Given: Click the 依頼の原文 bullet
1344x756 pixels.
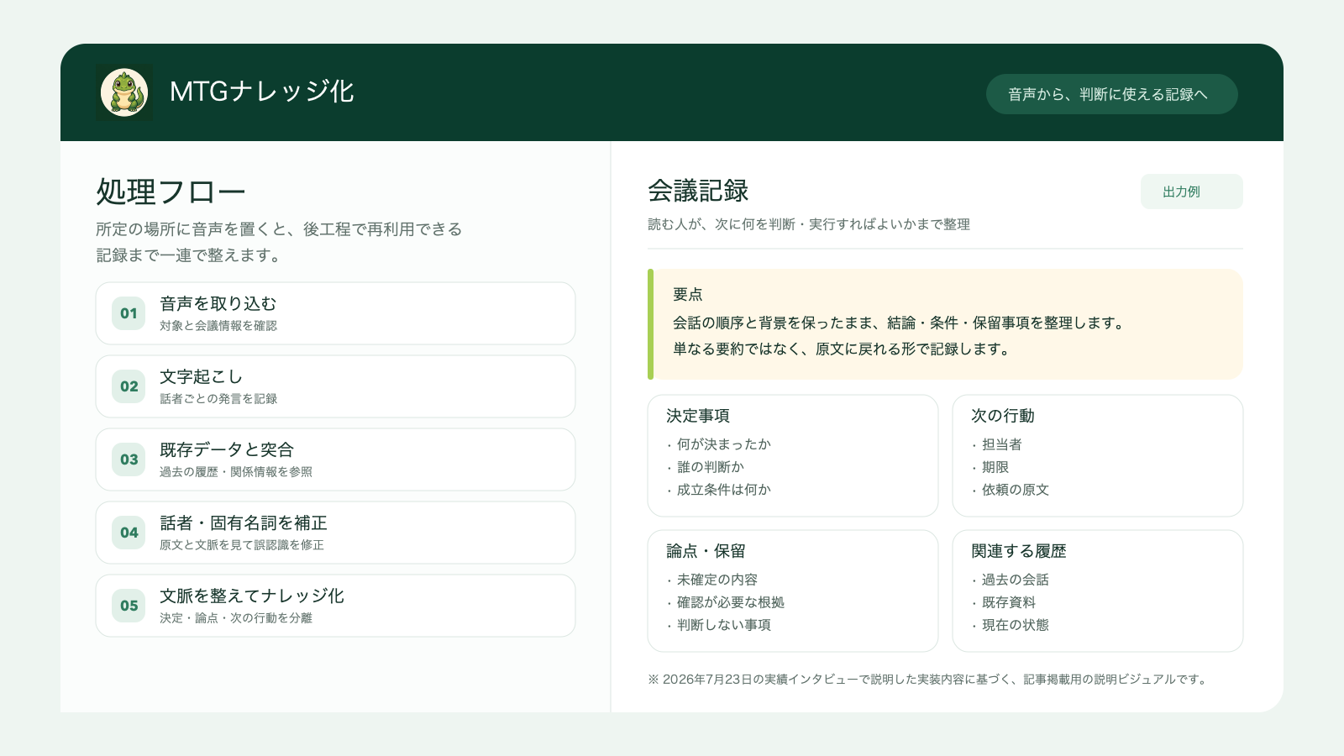Looking at the screenshot, I should click(x=1011, y=490).
